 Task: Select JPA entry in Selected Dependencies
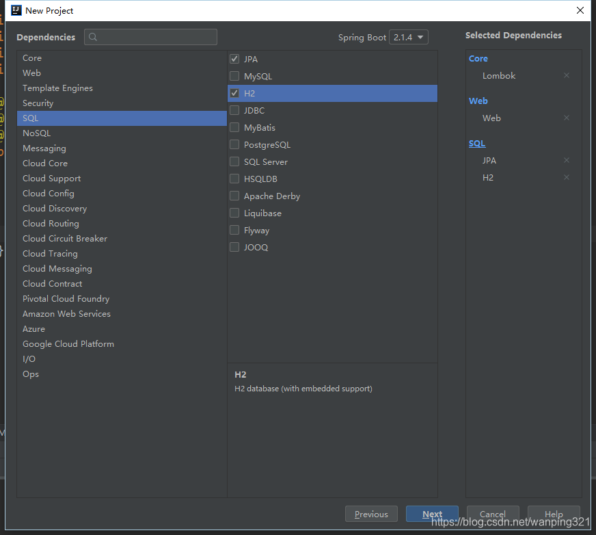click(x=489, y=161)
